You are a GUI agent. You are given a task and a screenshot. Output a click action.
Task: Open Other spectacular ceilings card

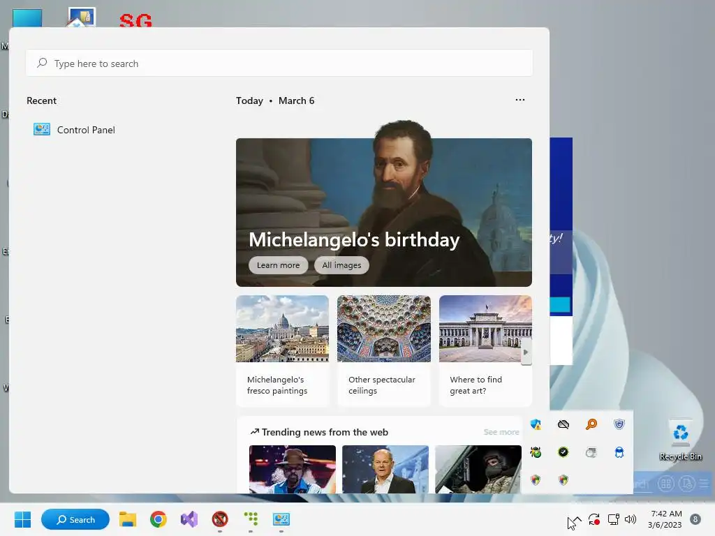click(x=384, y=350)
